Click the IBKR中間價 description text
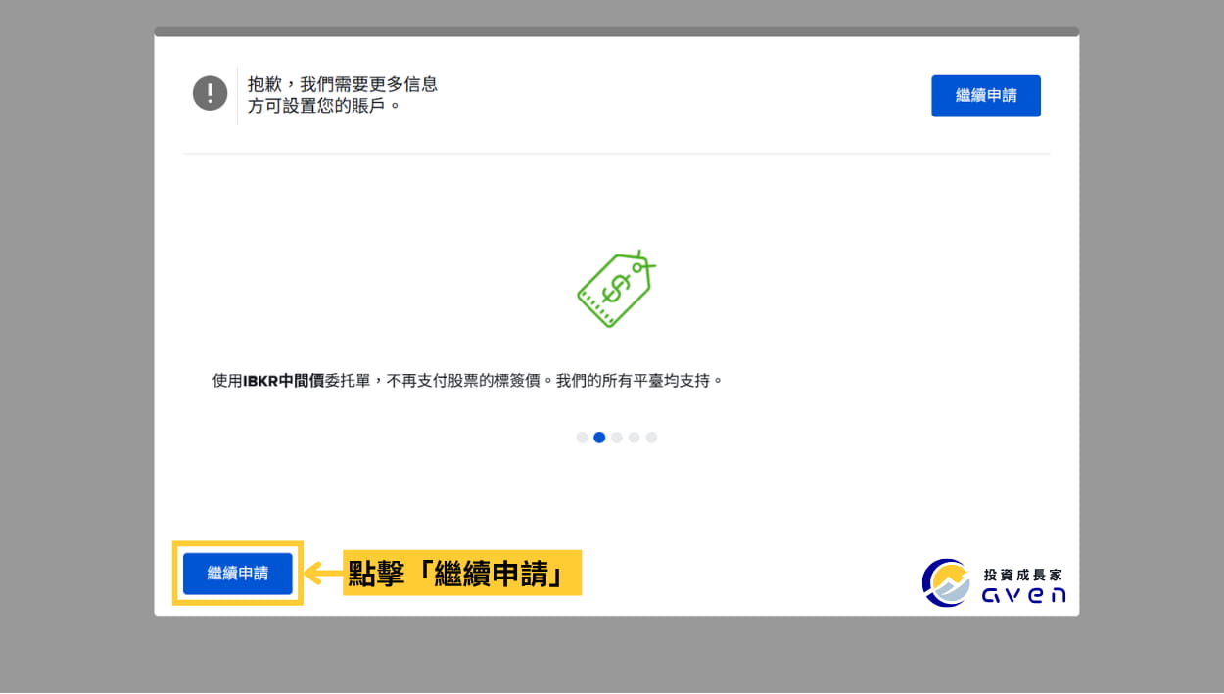Viewport: 1224px width, 694px height. (468, 380)
